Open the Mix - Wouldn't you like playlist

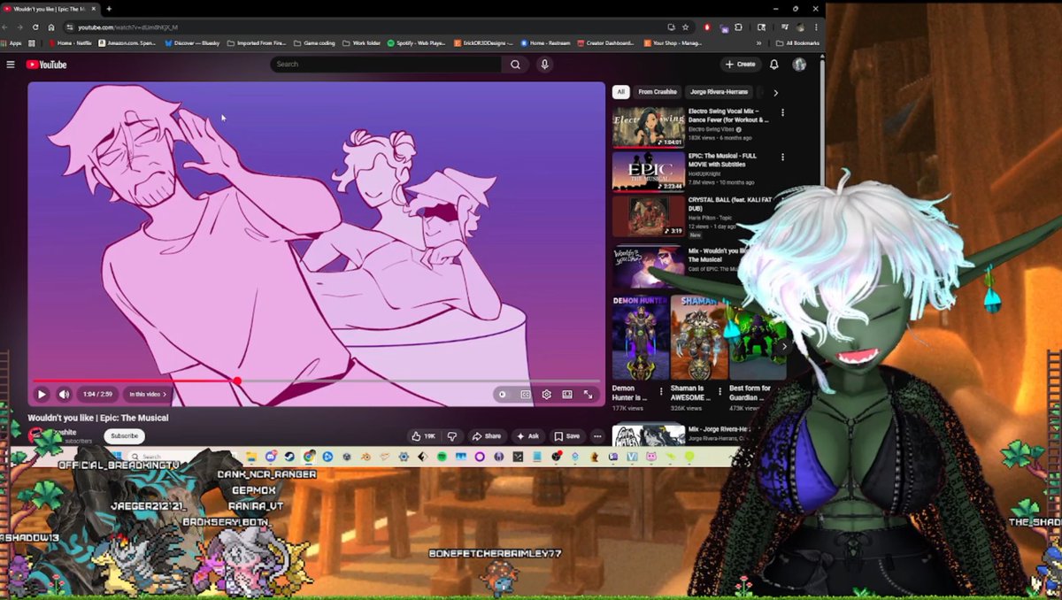(648, 265)
